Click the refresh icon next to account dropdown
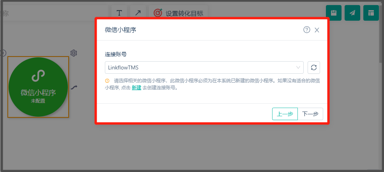 tap(314, 67)
